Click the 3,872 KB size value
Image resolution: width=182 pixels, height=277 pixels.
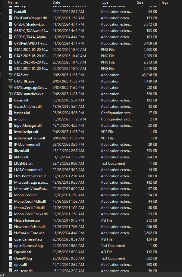tap(150, 24)
